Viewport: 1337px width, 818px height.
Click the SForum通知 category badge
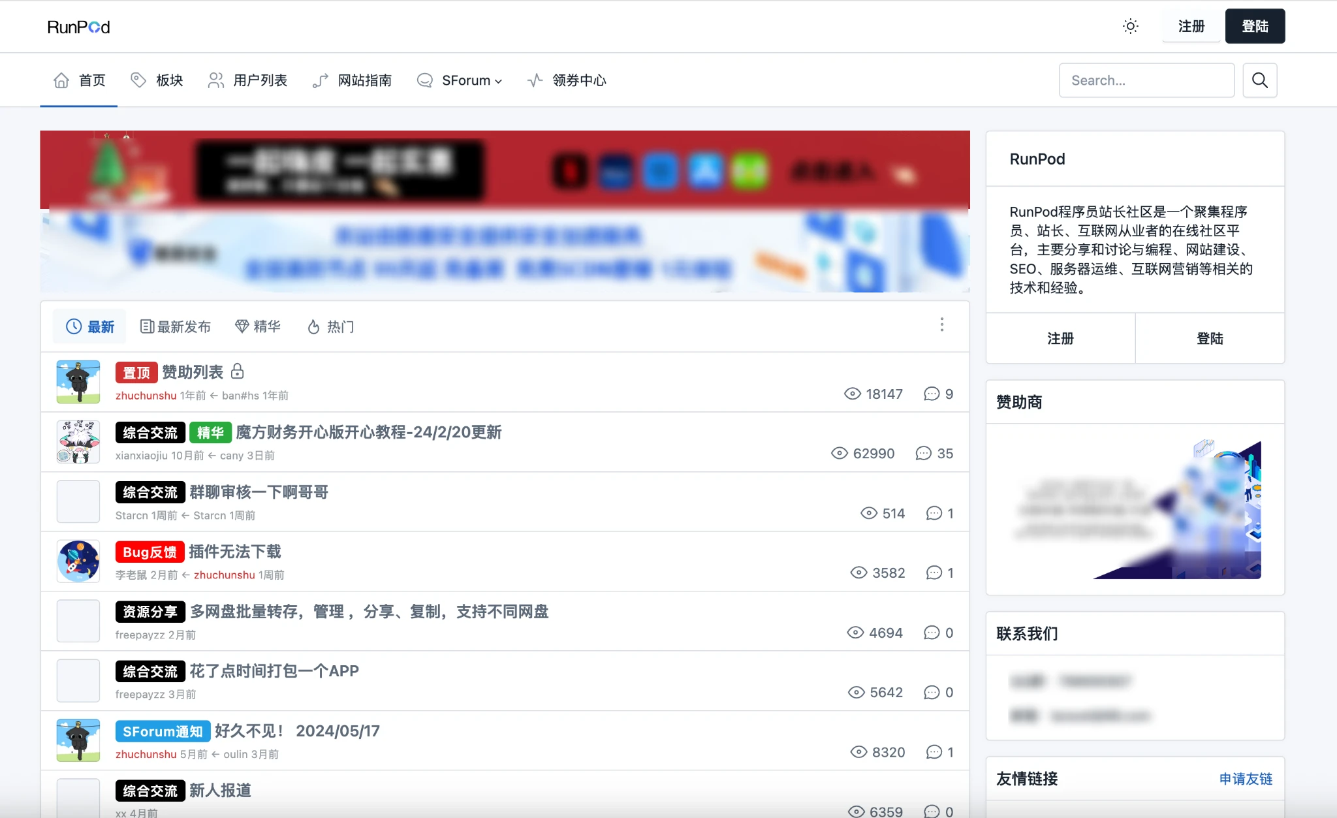coord(163,731)
